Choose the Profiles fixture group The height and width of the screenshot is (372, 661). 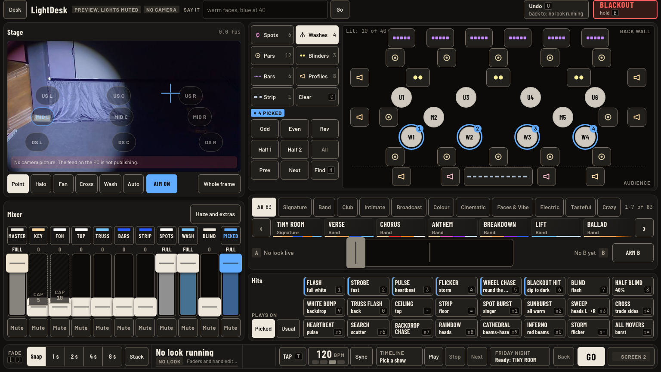[x=317, y=77]
